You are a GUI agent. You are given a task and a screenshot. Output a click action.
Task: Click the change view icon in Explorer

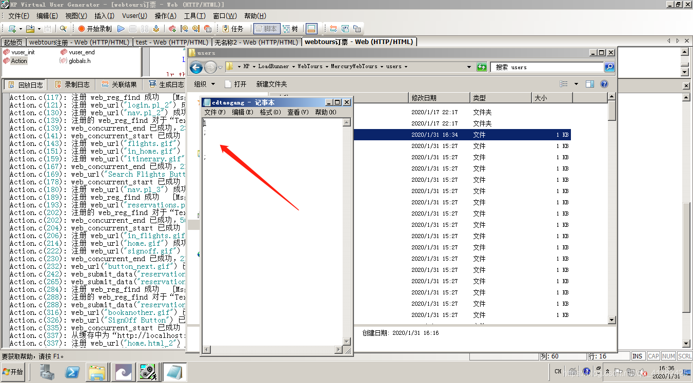point(564,84)
